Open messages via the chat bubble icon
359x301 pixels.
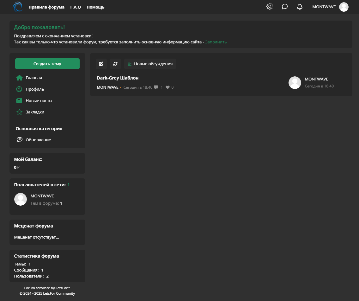pyautogui.click(x=285, y=7)
